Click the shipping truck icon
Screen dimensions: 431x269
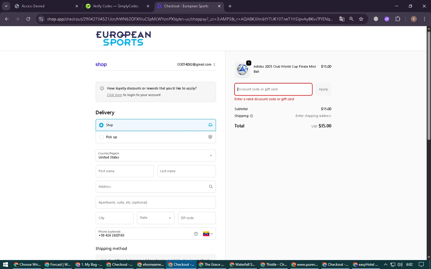(x=210, y=125)
